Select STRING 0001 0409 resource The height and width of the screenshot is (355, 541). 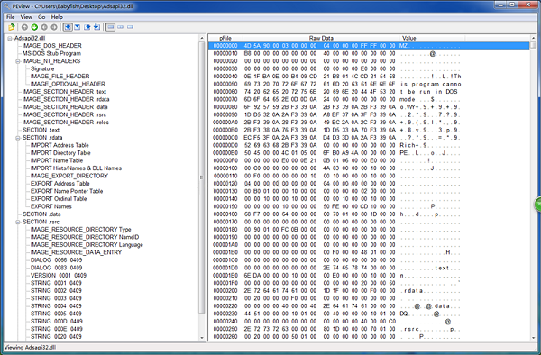coord(56,283)
